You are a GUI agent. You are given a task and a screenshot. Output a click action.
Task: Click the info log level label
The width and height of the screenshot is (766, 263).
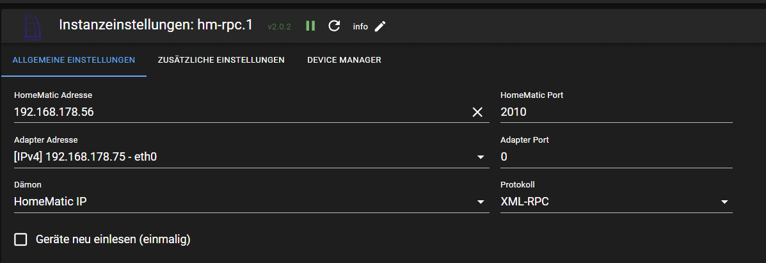pos(360,27)
